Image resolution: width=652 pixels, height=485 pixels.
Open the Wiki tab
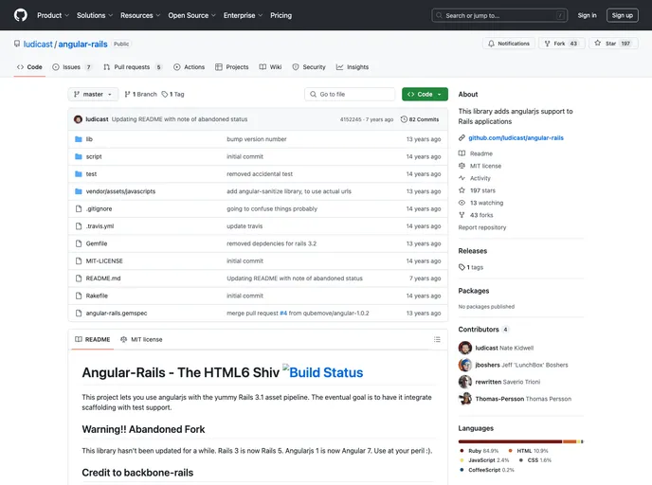[271, 67]
